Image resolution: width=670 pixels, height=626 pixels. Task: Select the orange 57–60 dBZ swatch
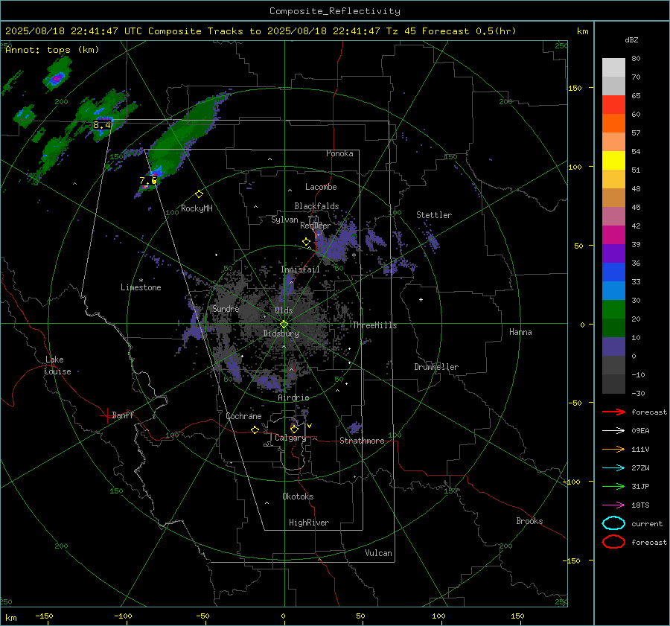613,124
